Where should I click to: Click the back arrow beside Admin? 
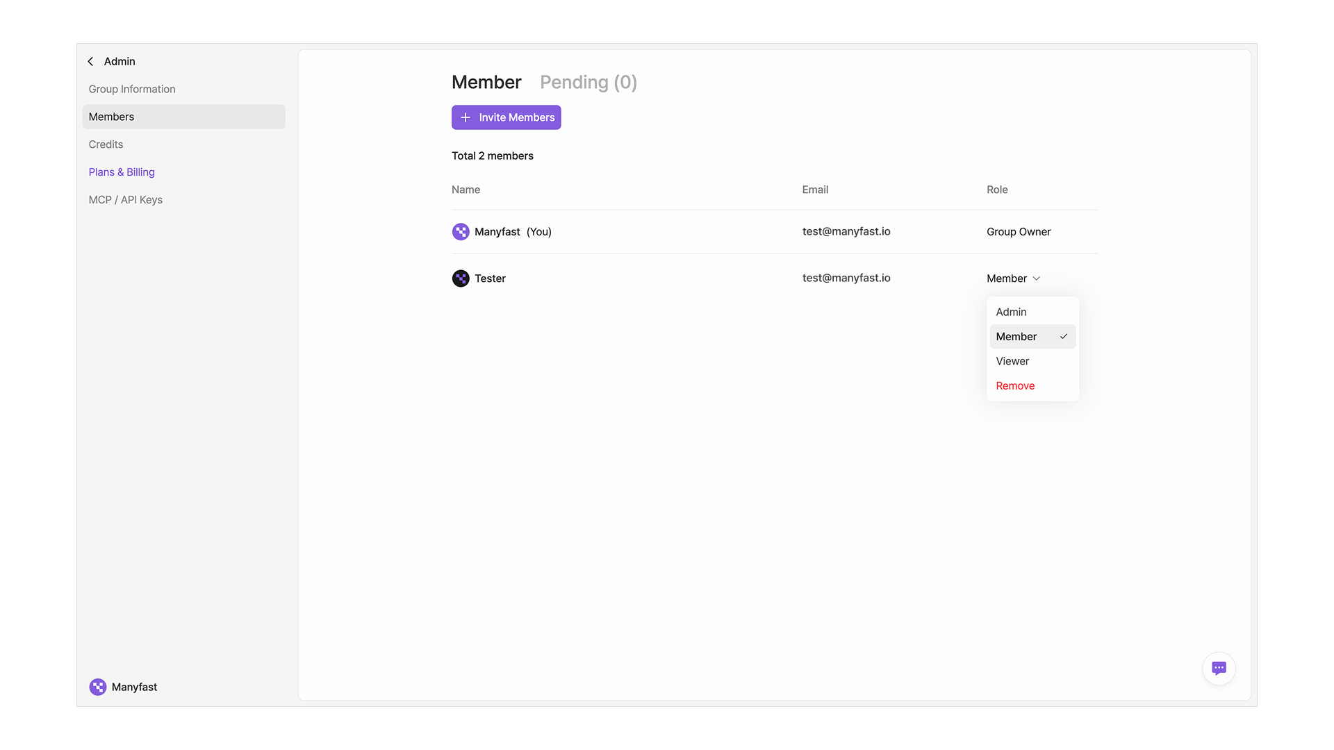[x=90, y=62]
